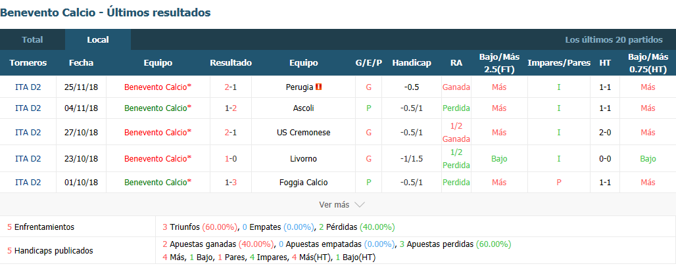The width and height of the screenshot is (676, 266).
Task: Open the Ascoli team link
Action: coord(304,108)
